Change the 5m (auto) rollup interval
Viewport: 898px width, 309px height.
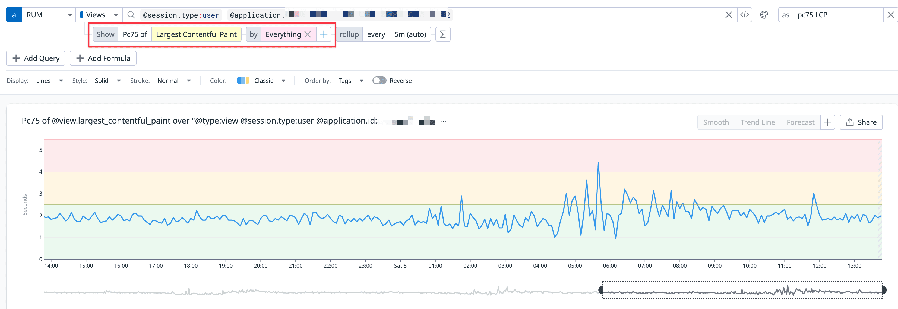410,34
